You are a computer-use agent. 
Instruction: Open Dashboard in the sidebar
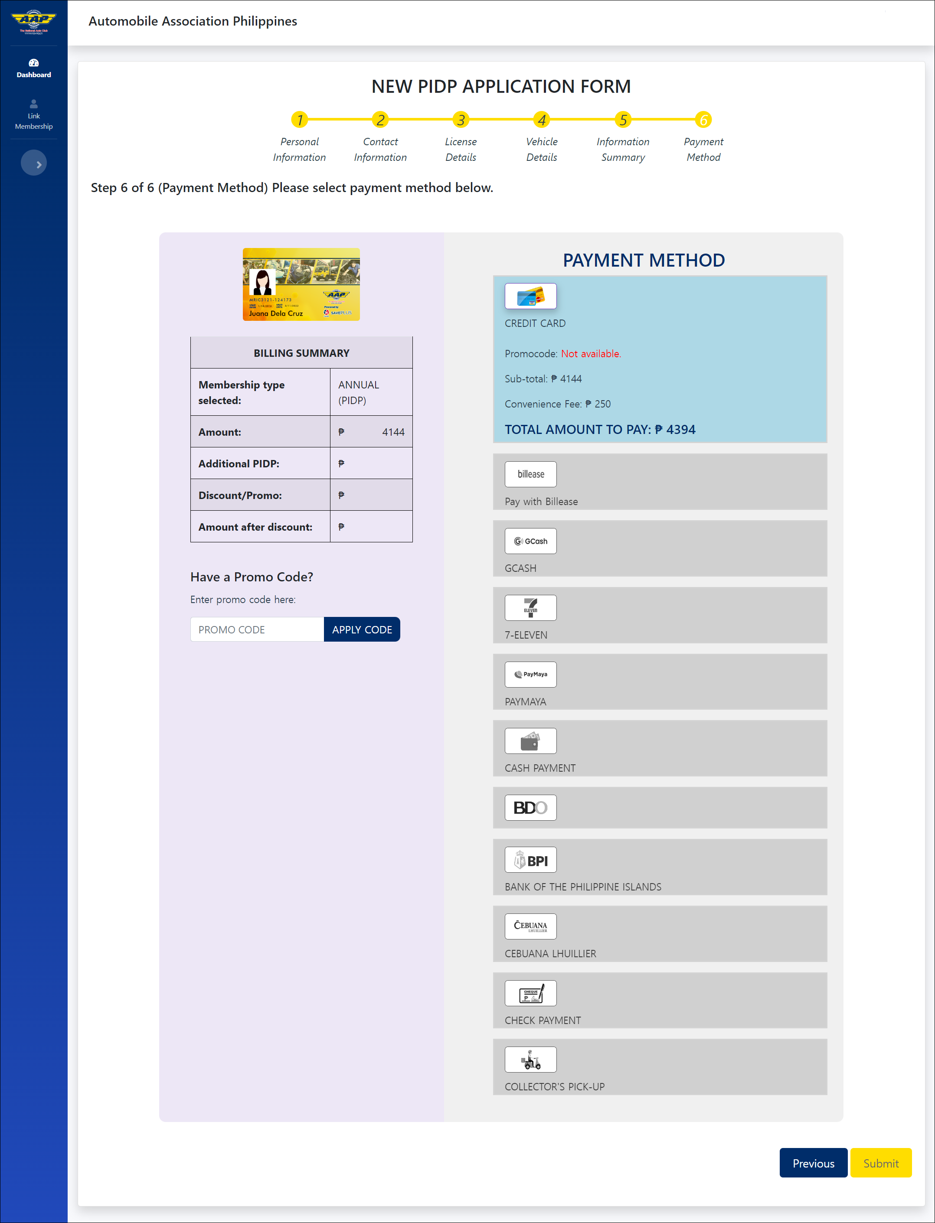[33, 68]
